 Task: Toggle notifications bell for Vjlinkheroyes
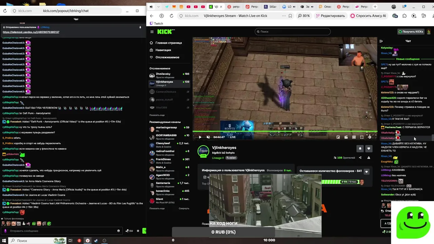[360, 148]
